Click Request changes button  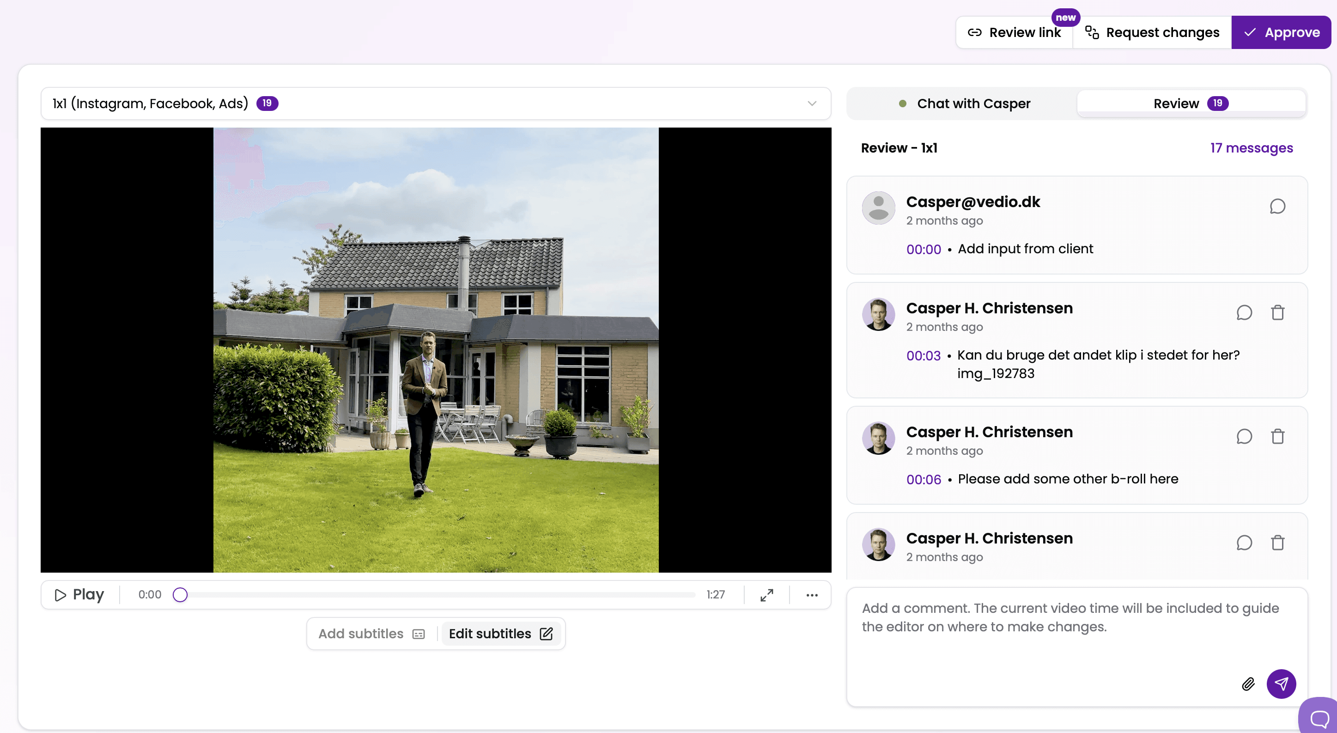(1152, 33)
